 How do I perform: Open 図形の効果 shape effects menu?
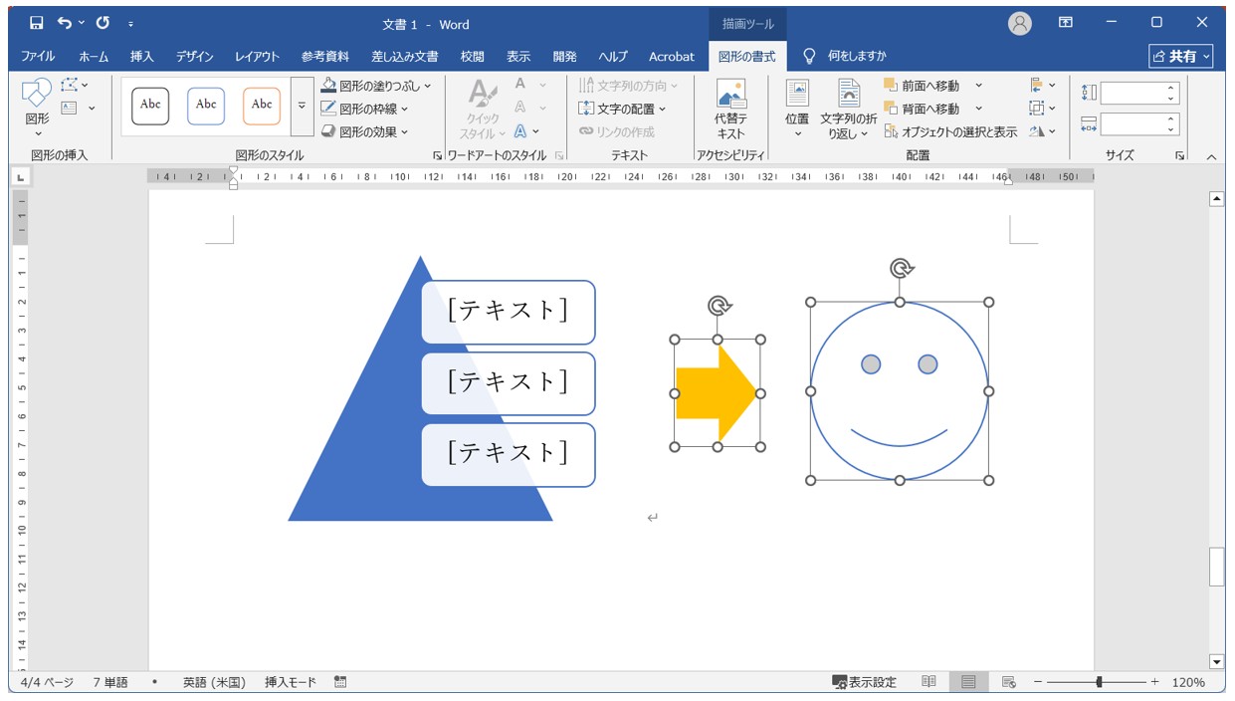coord(365,131)
